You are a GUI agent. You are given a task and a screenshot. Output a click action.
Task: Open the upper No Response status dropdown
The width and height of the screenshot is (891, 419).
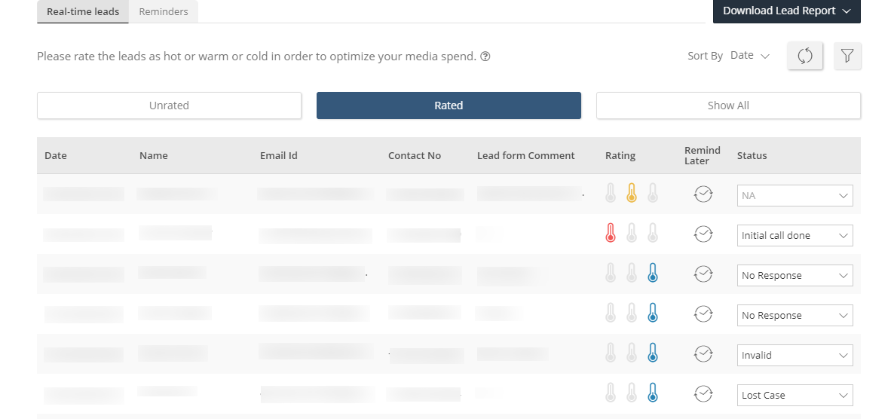[x=795, y=275]
